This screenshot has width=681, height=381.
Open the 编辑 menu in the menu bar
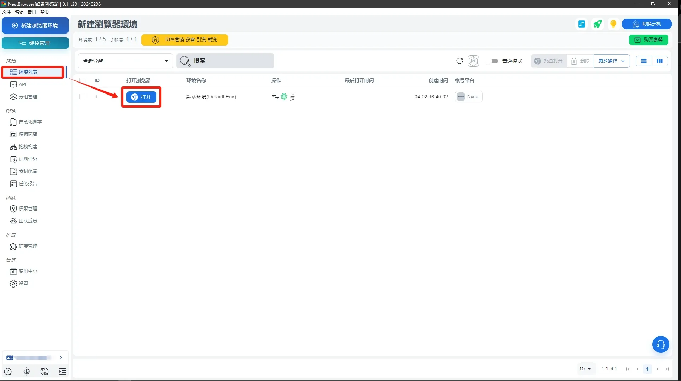point(19,12)
